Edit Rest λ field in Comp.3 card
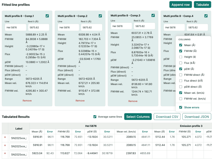The width and height of the screenshot is (212, 160). (144, 26)
